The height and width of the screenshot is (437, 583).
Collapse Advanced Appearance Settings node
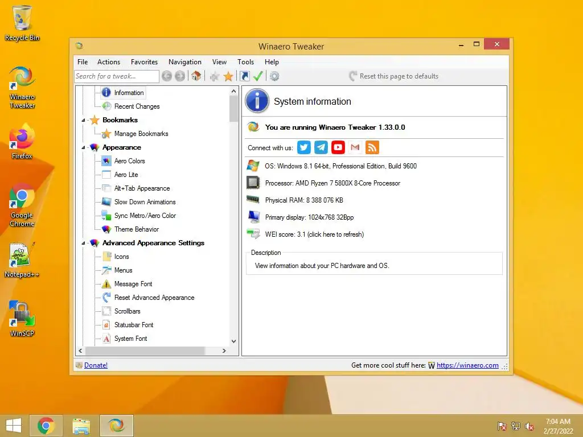tap(83, 243)
